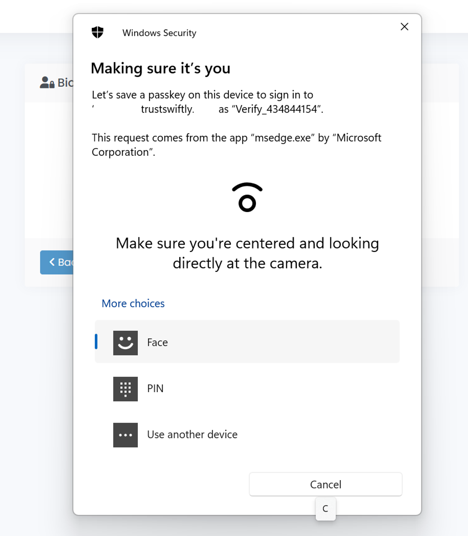Click the three-dots another device icon
Image resolution: width=468 pixels, height=536 pixels.
[125, 435]
